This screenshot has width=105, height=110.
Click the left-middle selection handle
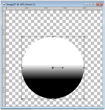tap(22, 68)
